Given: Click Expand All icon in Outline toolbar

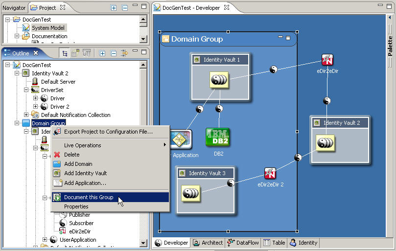Looking at the screenshot, I should (102, 53).
